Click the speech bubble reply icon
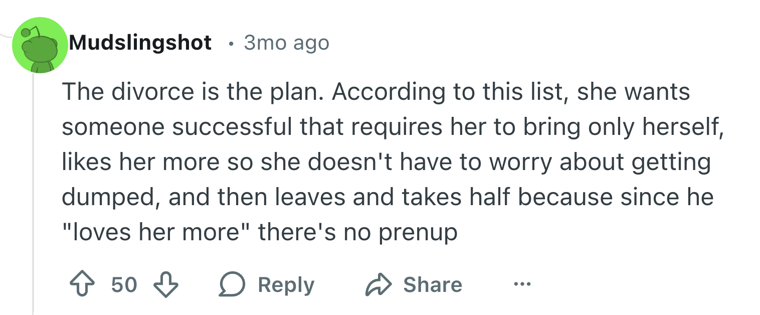The width and height of the screenshot is (760, 315). 232,285
